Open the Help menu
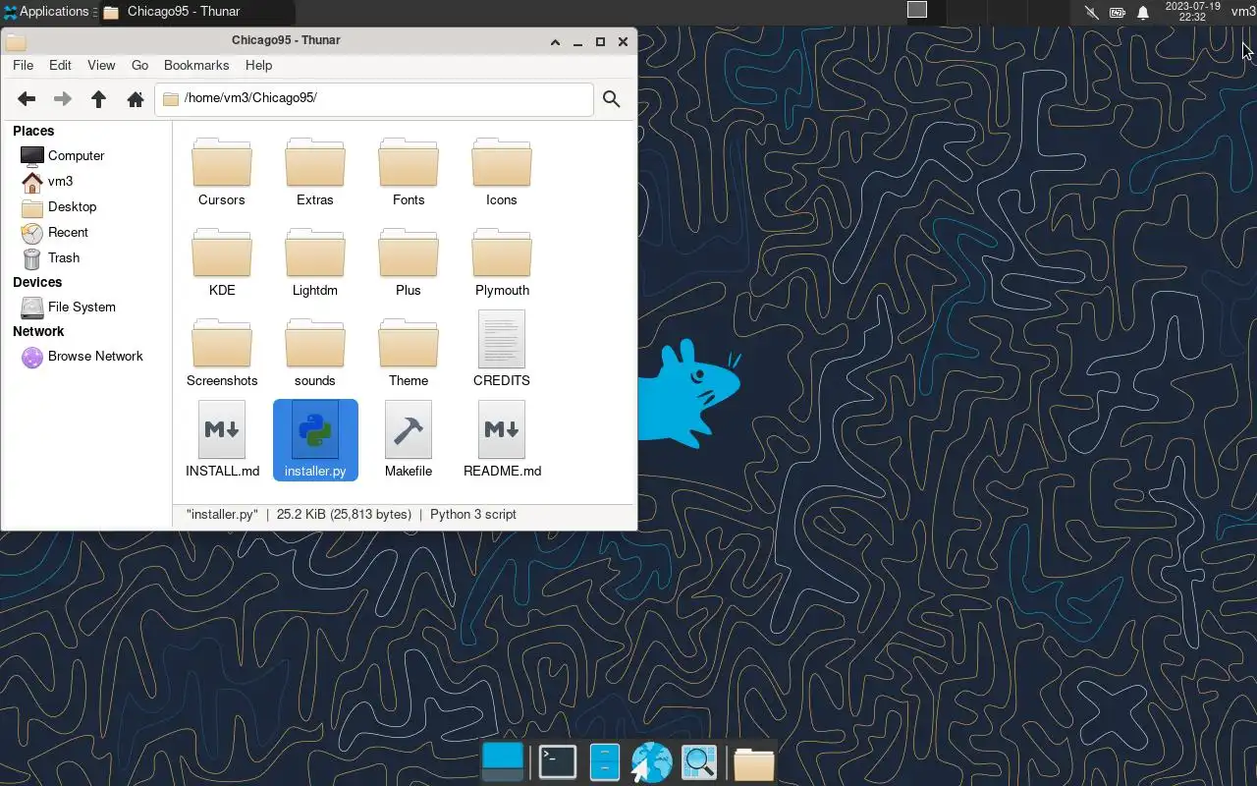This screenshot has width=1257, height=786. click(258, 65)
